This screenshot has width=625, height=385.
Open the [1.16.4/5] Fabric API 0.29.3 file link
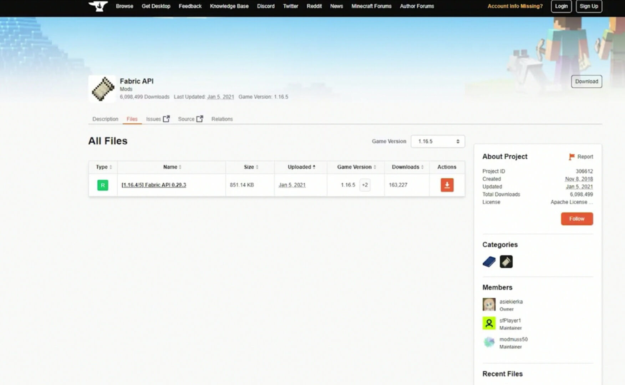(x=154, y=185)
